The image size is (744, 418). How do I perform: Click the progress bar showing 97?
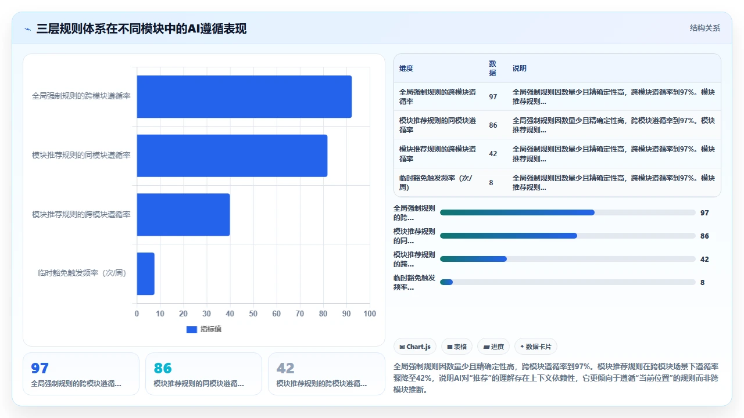(x=567, y=212)
